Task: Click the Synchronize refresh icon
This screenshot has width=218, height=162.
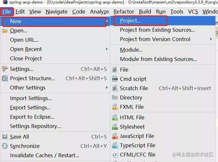Action: point(5,146)
